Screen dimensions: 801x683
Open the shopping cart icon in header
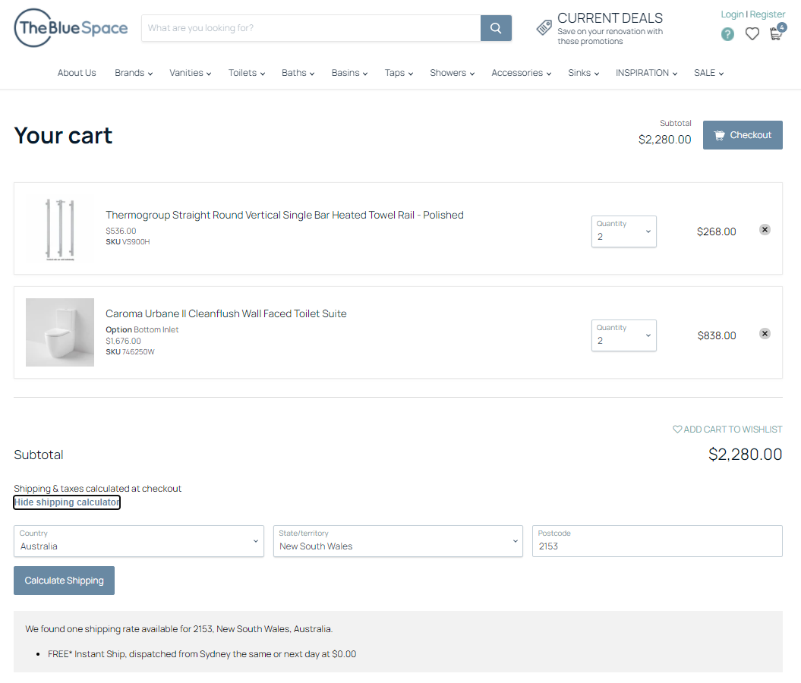pyautogui.click(x=777, y=32)
